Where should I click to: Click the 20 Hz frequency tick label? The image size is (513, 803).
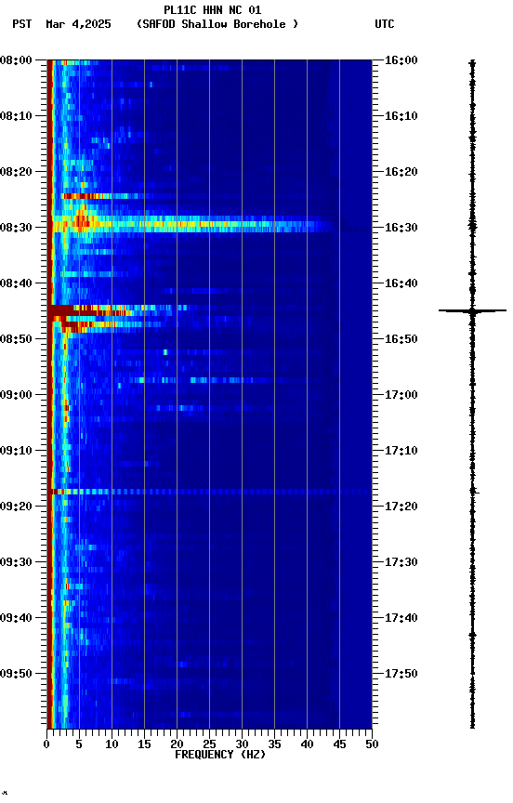coord(177,744)
